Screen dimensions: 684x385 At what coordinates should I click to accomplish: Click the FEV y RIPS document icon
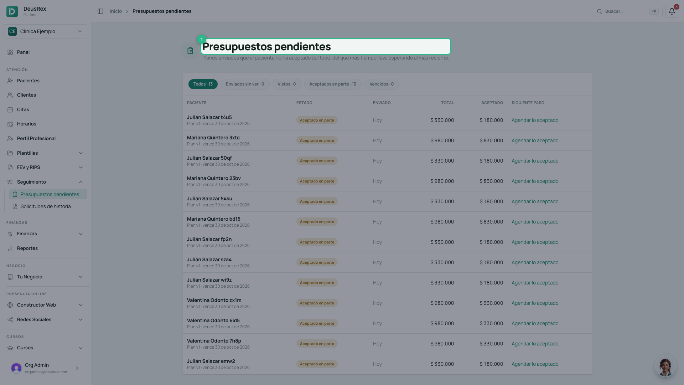pyautogui.click(x=10, y=168)
